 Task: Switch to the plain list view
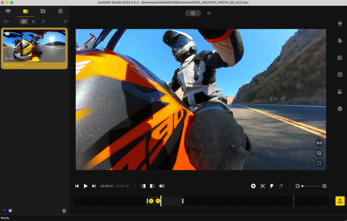tap(43, 22)
